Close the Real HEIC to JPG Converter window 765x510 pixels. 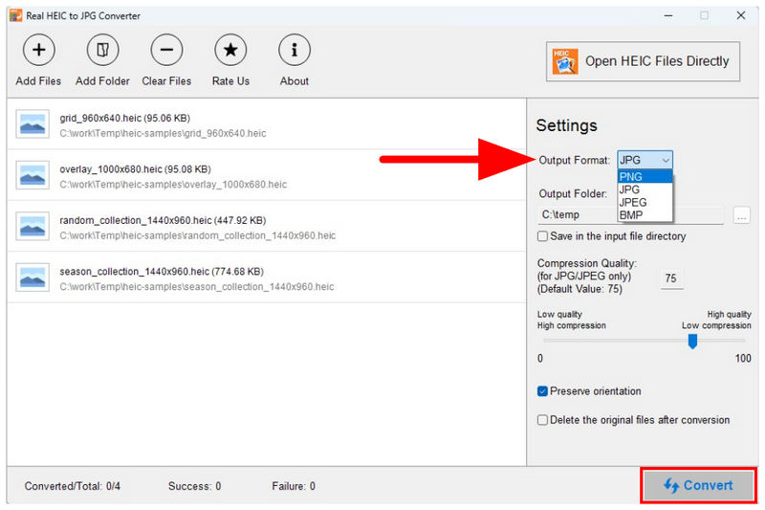pos(740,15)
